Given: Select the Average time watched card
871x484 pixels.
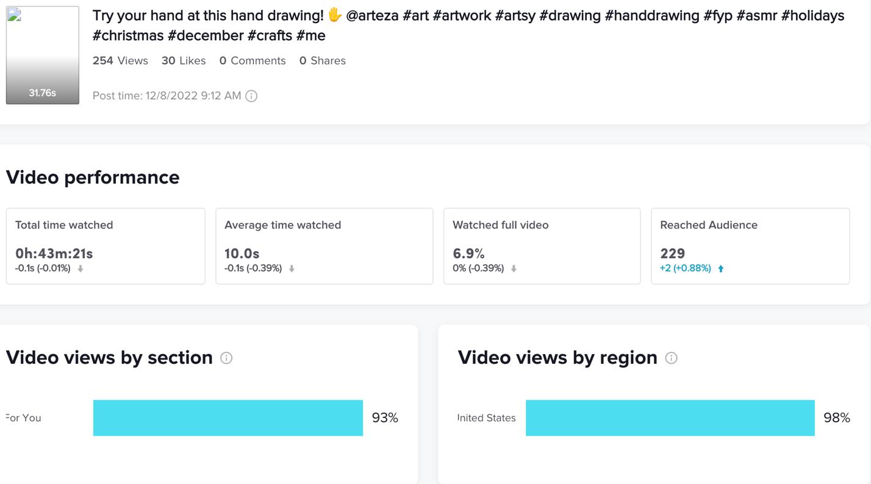Looking at the screenshot, I should tap(324, 246).
